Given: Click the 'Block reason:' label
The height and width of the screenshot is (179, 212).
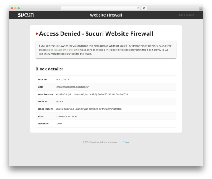Looking at the screenshot, I should tap(45, 109).
